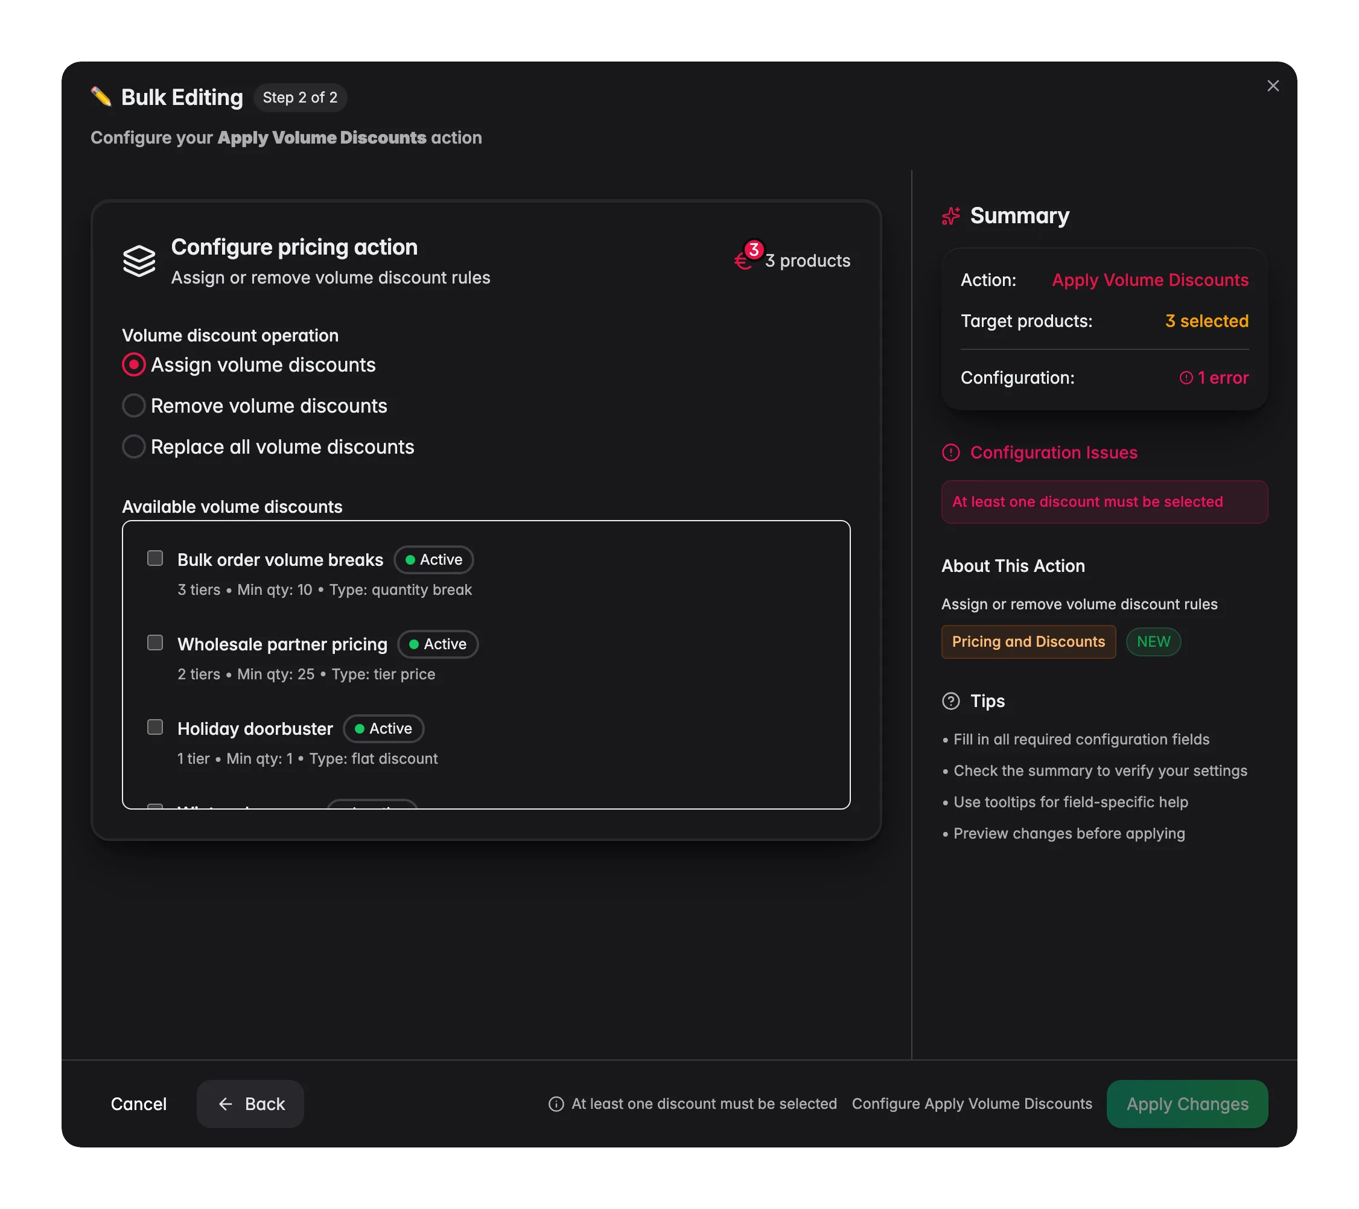Click Active badge for Bulk order volume breaks
The width and height of the screenshot is (1359, 1209).
433,560
